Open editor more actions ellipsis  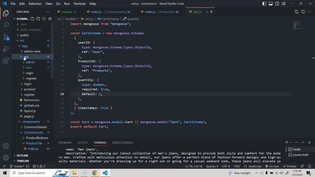pos(310,12)
